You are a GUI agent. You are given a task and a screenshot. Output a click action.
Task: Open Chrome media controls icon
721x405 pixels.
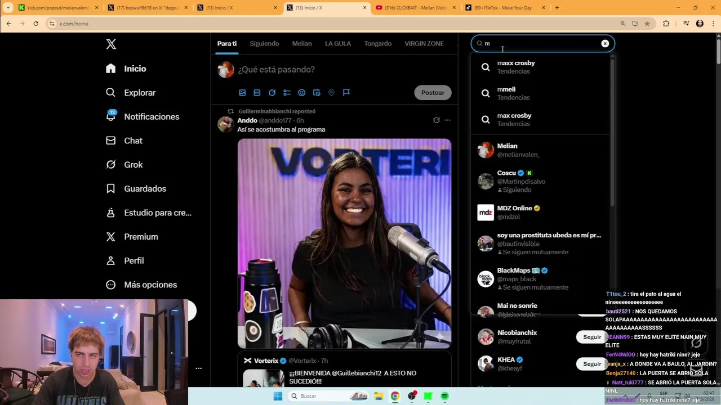click(x=686, y=24)
